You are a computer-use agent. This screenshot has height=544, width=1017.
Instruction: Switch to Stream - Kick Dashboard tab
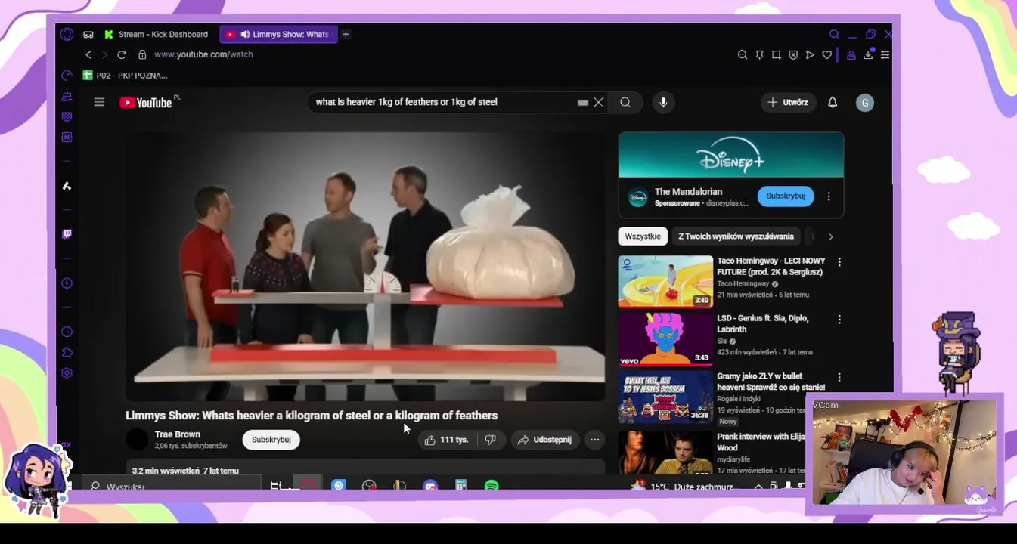(157, 34)
